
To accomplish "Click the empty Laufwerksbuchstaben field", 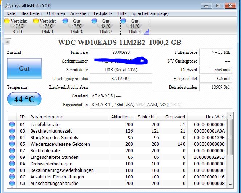I will click(121, 87).
